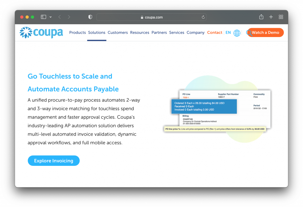This screenshot has width=303, height=207.
Task: Click the coupa.com address bar
Action: click(151, 17)
